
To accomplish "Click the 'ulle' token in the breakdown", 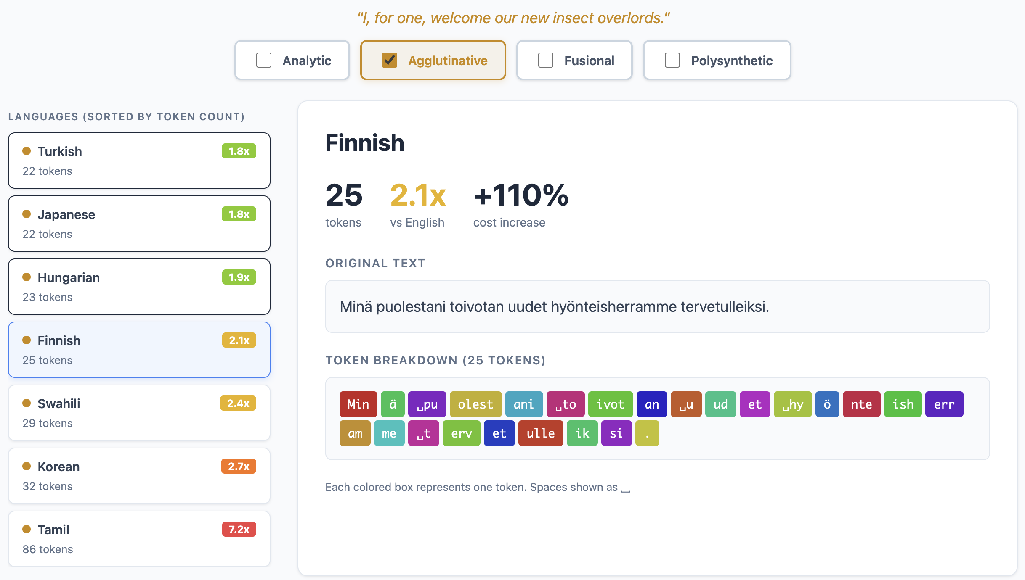I will [540, 433].
